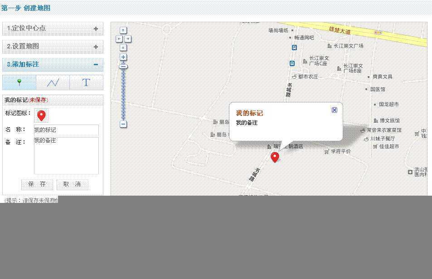Pan the map up with the up arrow
Viewport: 432px width, 279px height.
click(123, 30)
